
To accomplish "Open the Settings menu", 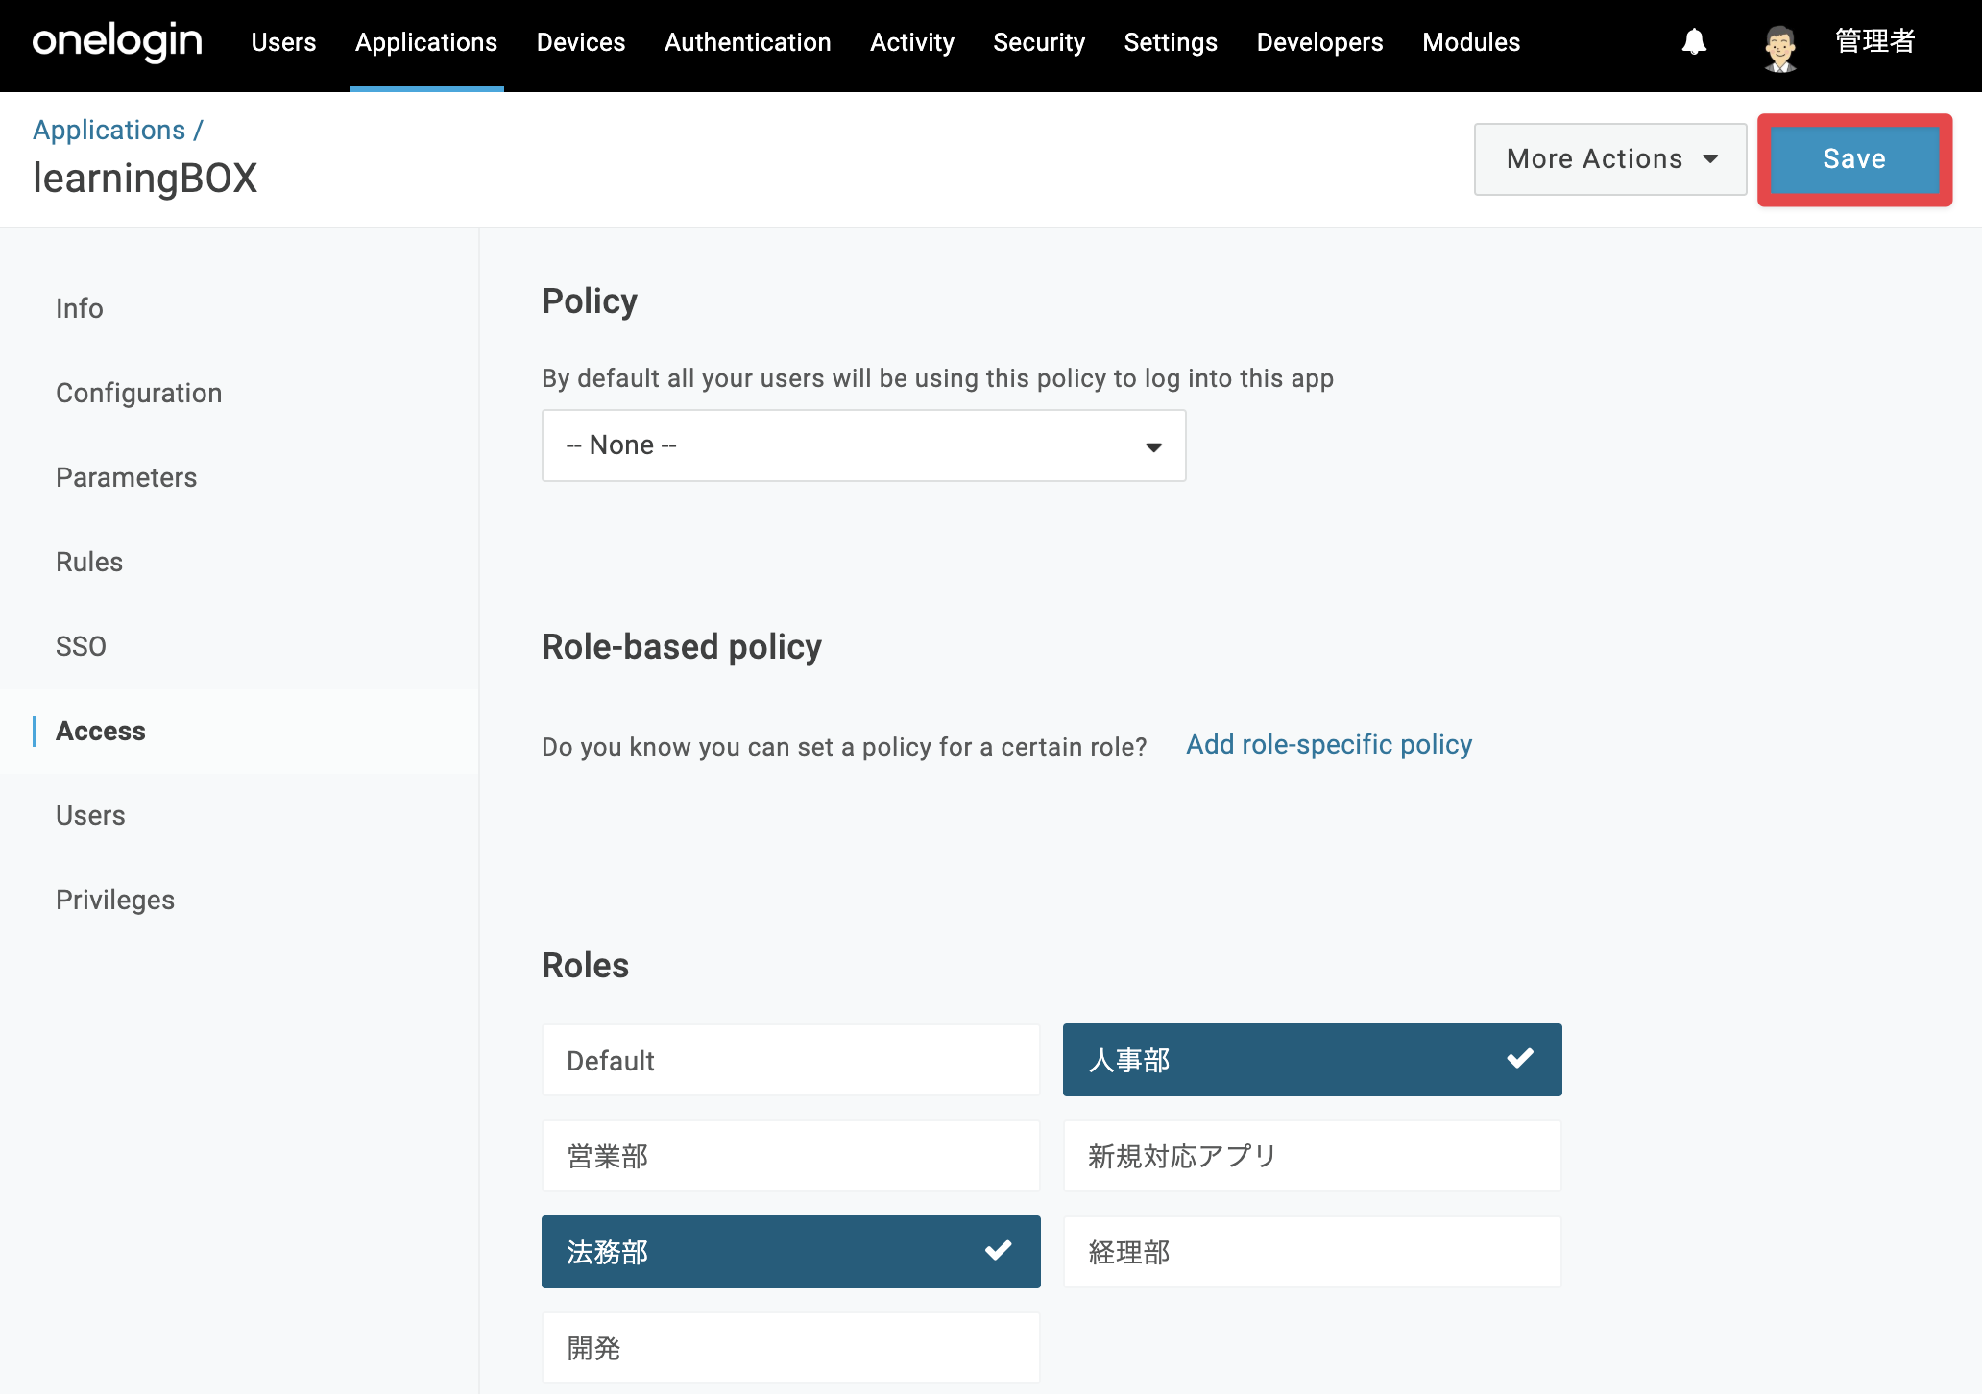I will pyautogui.click(x=1171, y=42).
